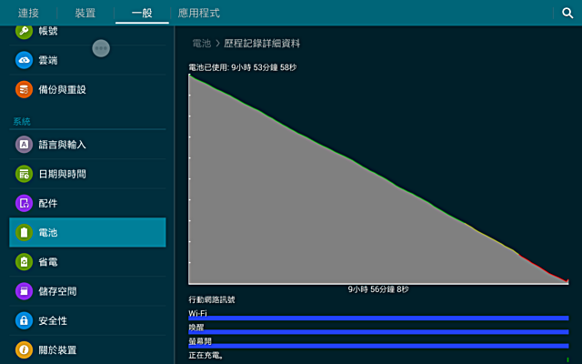This screenshot has width=582, height=364.
Task: Open the search magnifier icon
Action: click(x=567, y=13)
